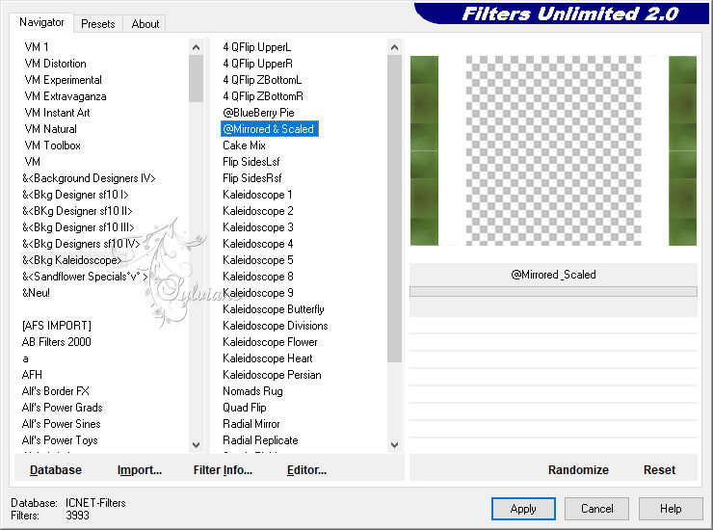The image size is (713, 530).
Task: Choose Kaleidoscope Heart filter
Action: [x=268, y=358]
